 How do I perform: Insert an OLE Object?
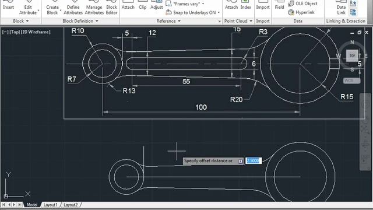point(303,3)
